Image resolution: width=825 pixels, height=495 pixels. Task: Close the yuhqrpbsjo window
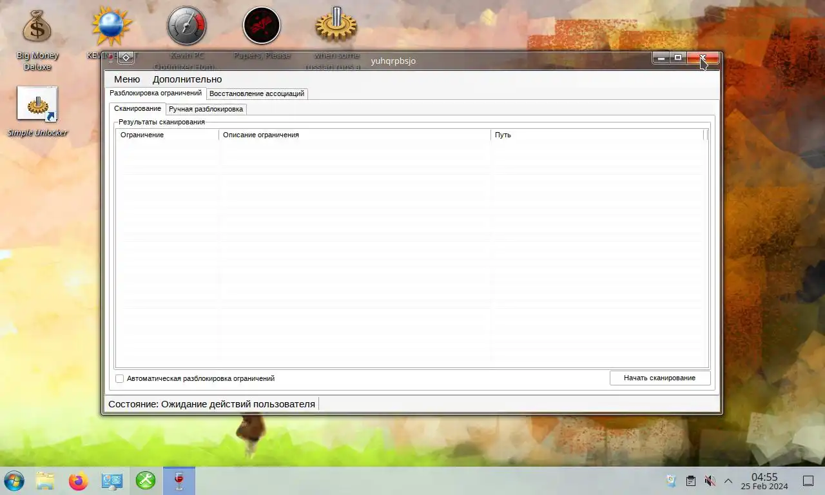click(x=703, y=58)
